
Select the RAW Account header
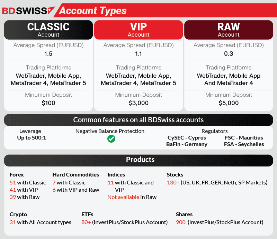point(229,30)
